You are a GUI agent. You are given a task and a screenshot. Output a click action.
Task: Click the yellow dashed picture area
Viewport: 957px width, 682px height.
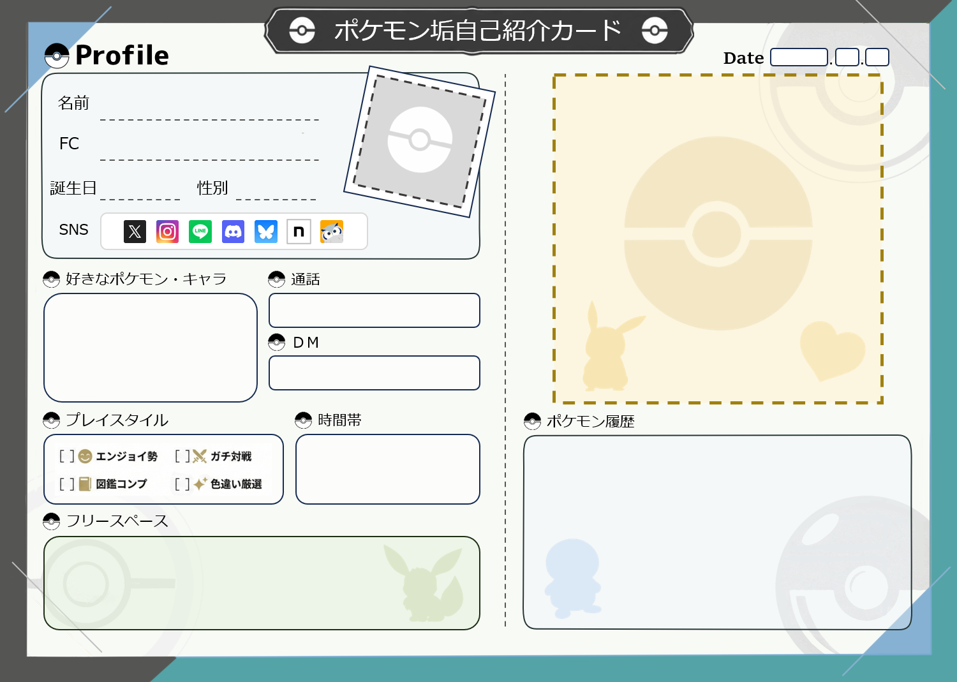pyautogui.click(x=718, y=239)
